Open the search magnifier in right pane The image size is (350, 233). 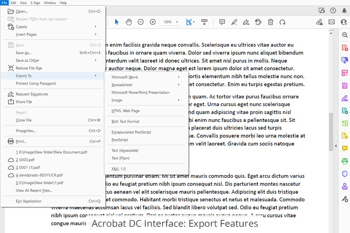tap(345, 35)
